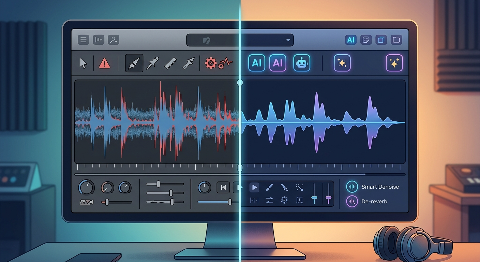
Task: Toggle Smart Denoise on
Action: click(352, 187)
